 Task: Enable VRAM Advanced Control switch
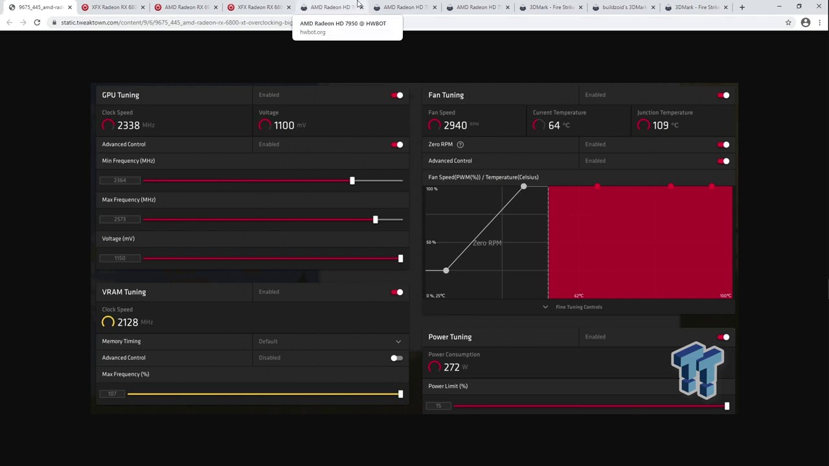397,358
